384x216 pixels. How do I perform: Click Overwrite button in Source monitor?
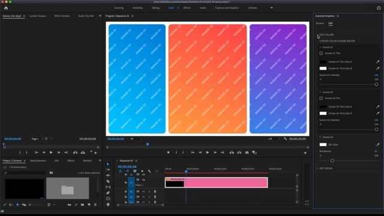coord(83,152)
